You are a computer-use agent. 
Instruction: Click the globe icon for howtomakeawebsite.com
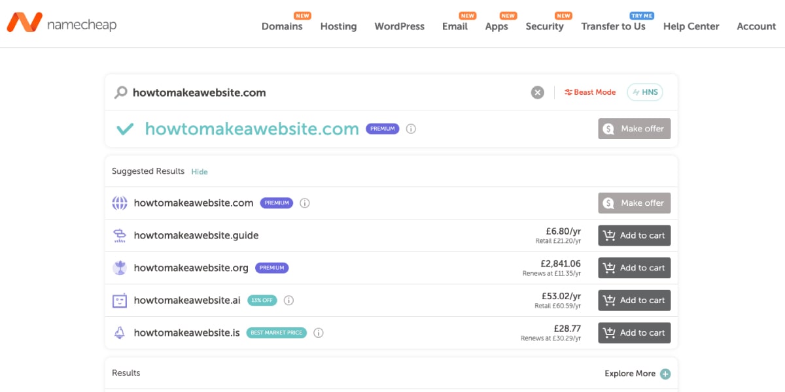[120, 203]
